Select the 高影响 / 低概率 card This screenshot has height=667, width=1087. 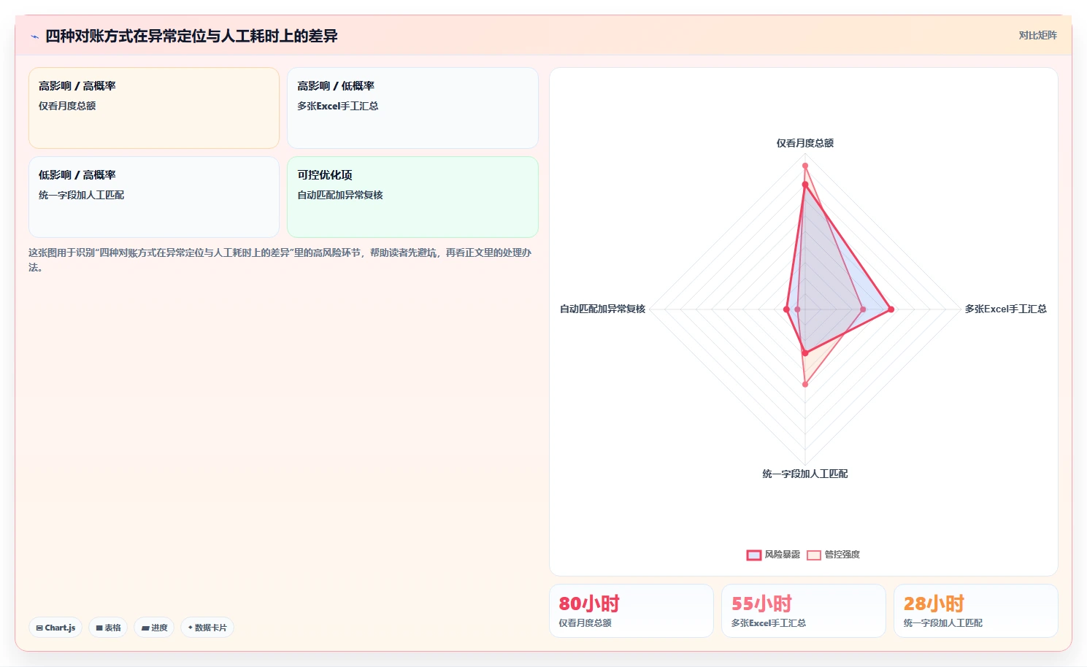(x=412, y=108)
